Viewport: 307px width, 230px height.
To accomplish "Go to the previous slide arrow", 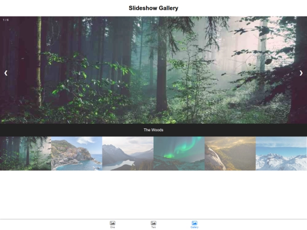I will (x=6, y=73).
